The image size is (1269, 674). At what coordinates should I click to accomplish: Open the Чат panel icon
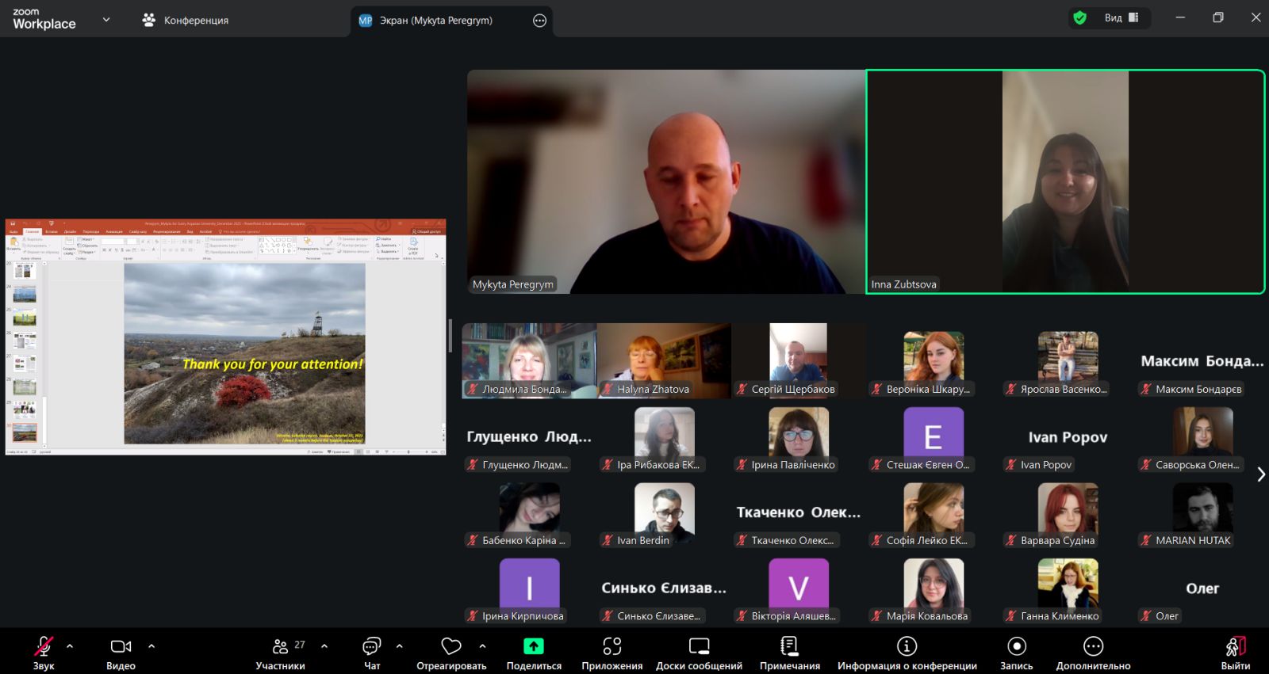pyautogui.click(x=371, y=647)
